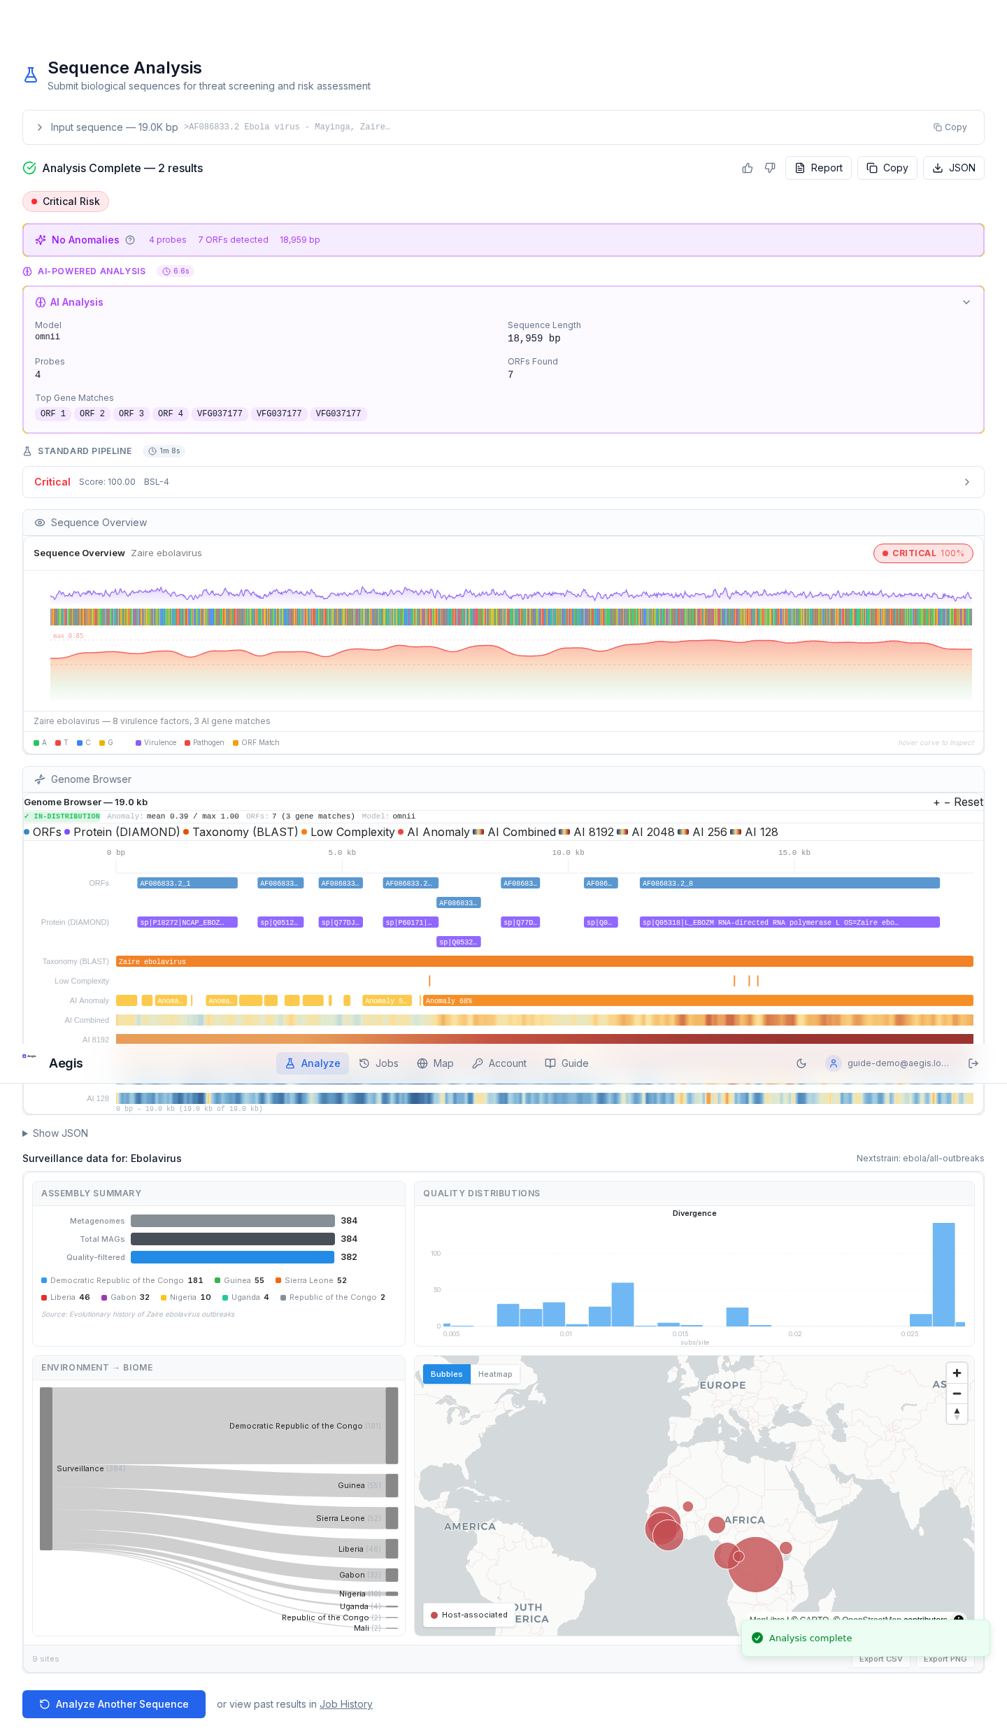Switch map to Heatmap view
This screenshot has width=1007, height=1735.
[495, 1374]
